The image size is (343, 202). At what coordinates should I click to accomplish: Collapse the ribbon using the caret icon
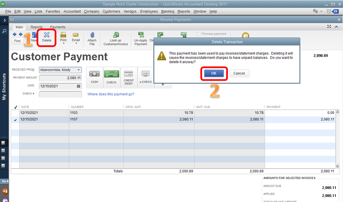click(x=336, y=27)
